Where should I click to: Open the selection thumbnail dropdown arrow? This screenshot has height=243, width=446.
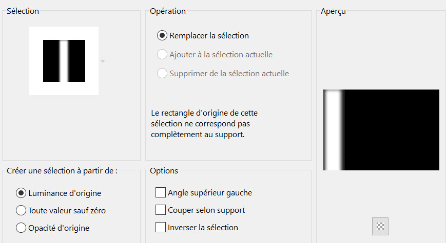pyautogui.click(x=103, y=61)
